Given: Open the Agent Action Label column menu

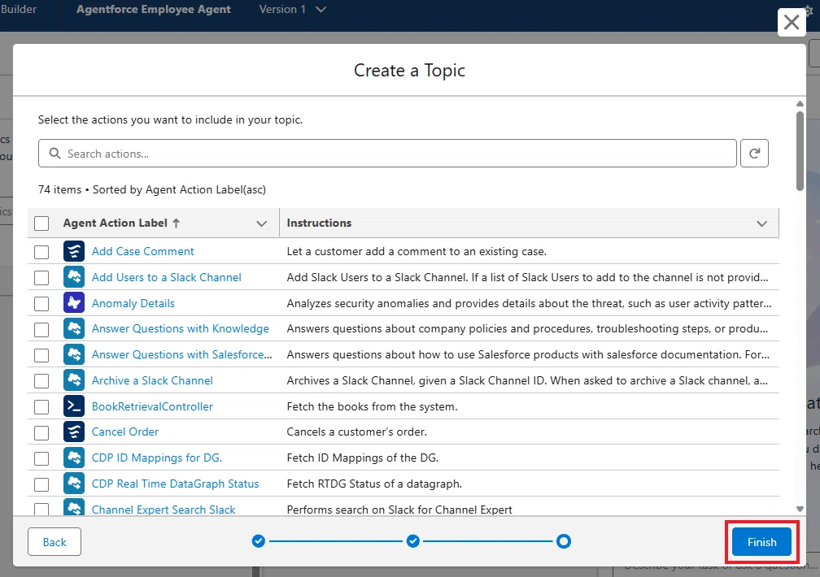Looking at the screenshot, I should [261, 223].
